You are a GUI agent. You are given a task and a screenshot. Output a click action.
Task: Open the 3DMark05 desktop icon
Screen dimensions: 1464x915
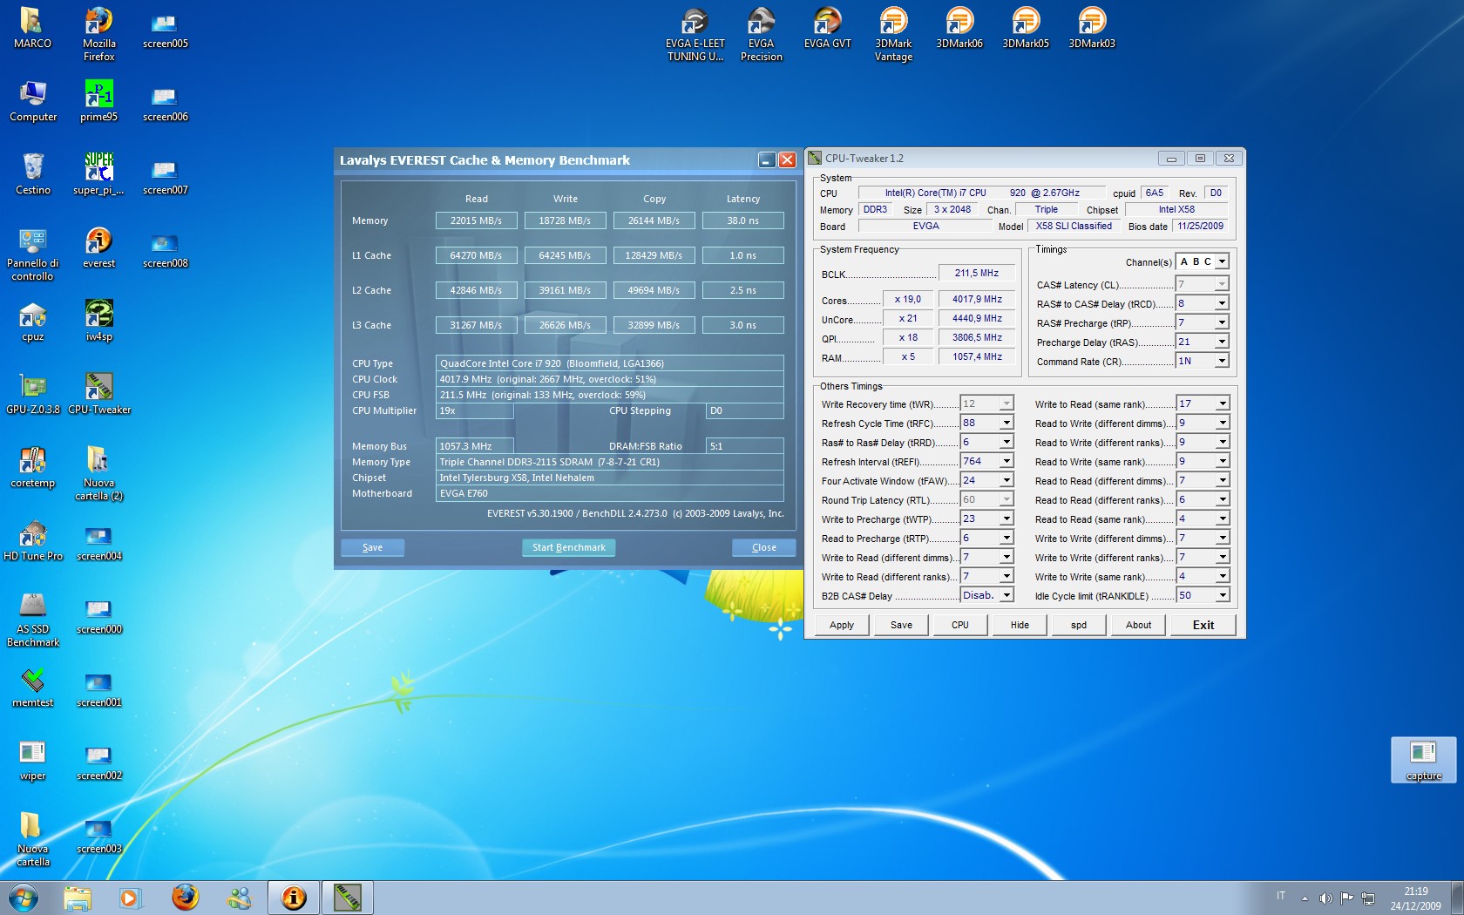pyautogui.click(x=1026, y=26)
